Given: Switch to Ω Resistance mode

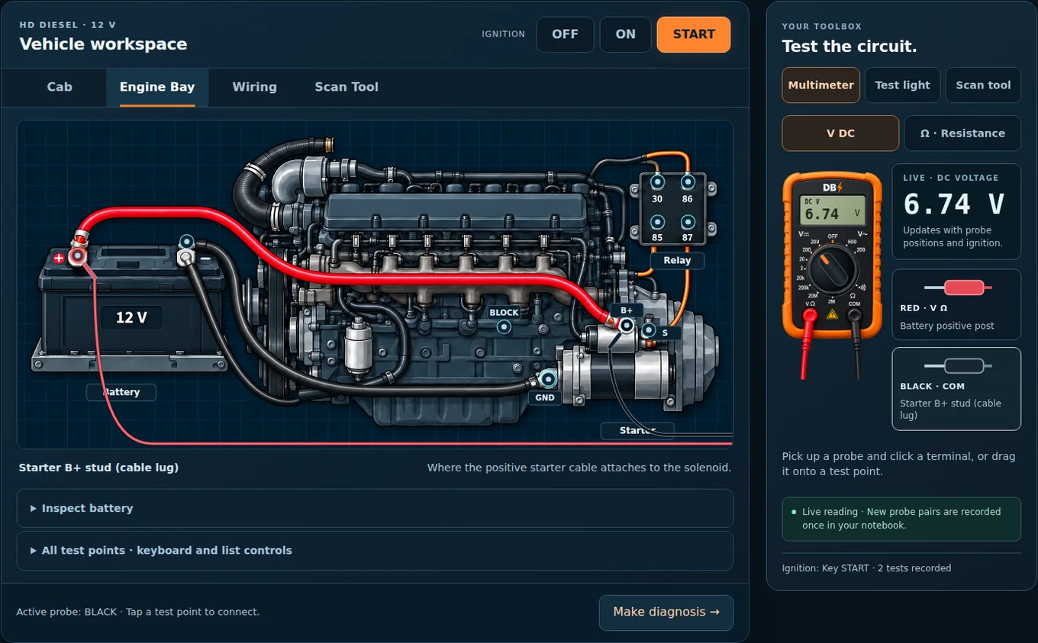Looking at the screenshot, I should coord(962,133).
